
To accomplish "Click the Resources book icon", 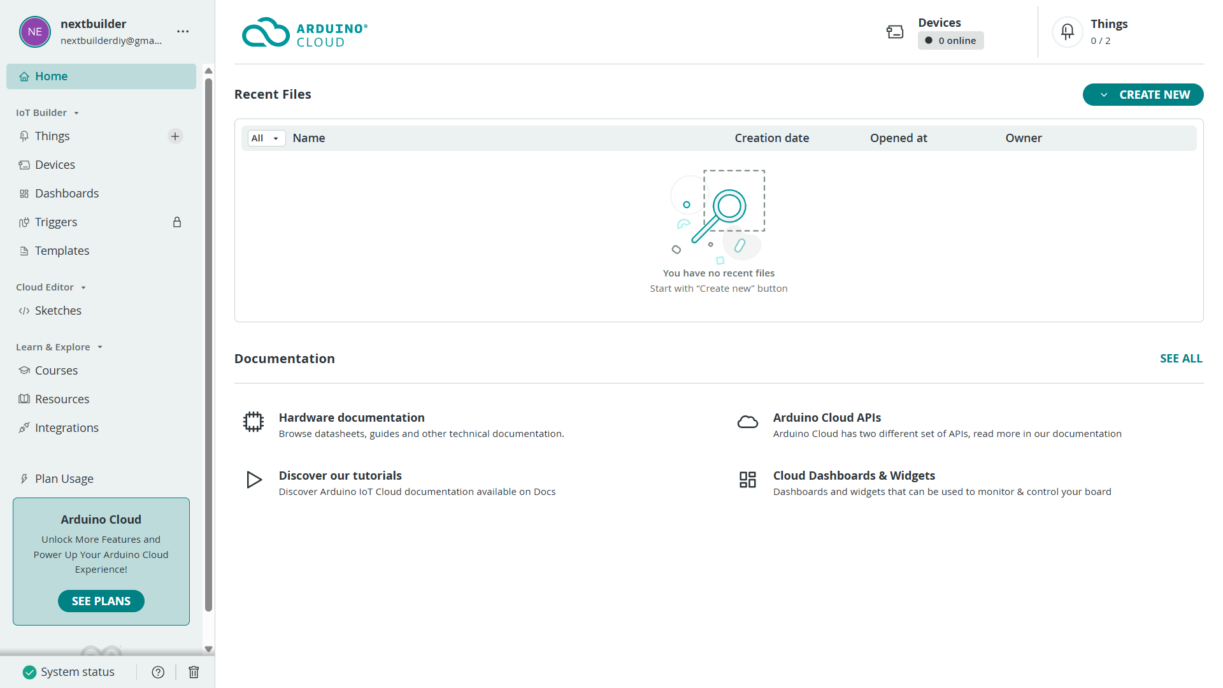I will (x=24, y=399).
